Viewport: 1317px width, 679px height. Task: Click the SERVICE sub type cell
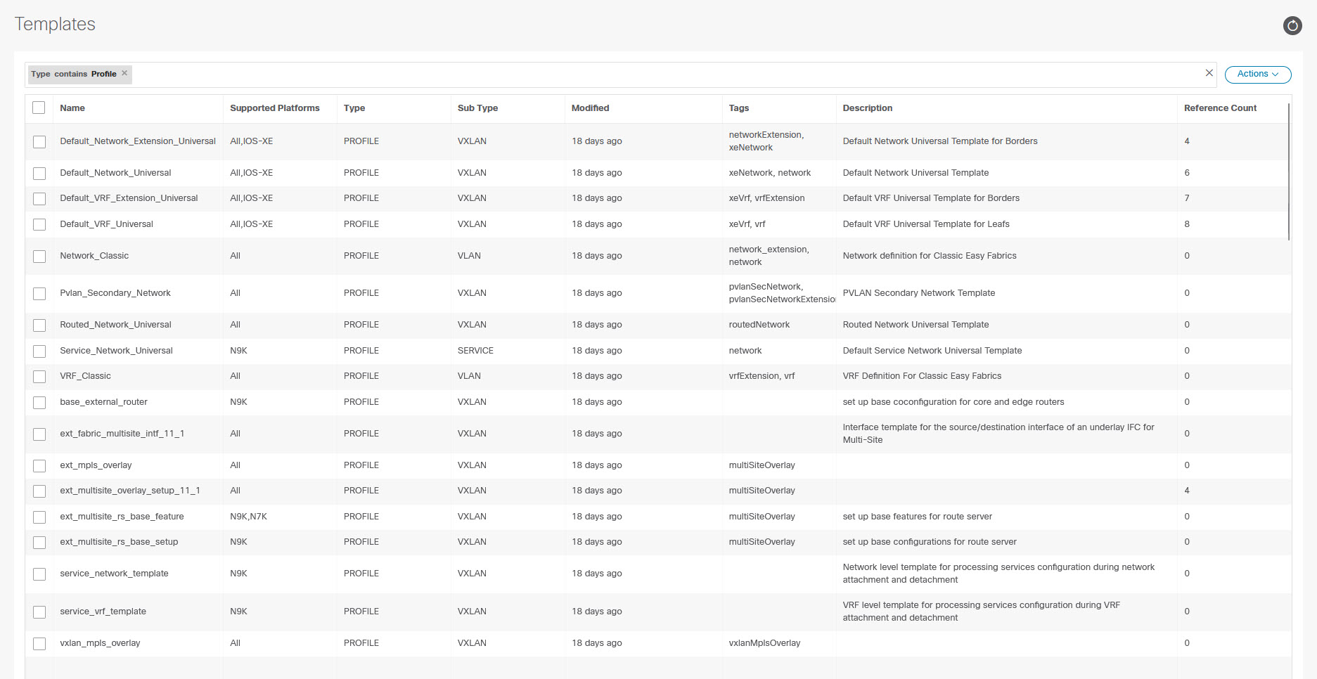[475, 351]
